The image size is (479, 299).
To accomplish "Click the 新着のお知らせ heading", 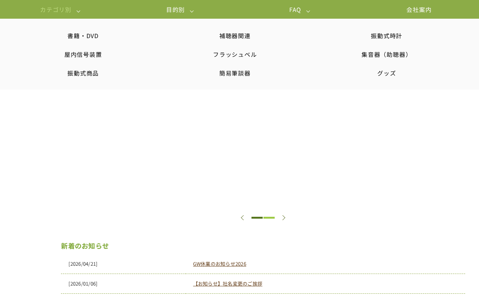I will (x=85, y=246).
